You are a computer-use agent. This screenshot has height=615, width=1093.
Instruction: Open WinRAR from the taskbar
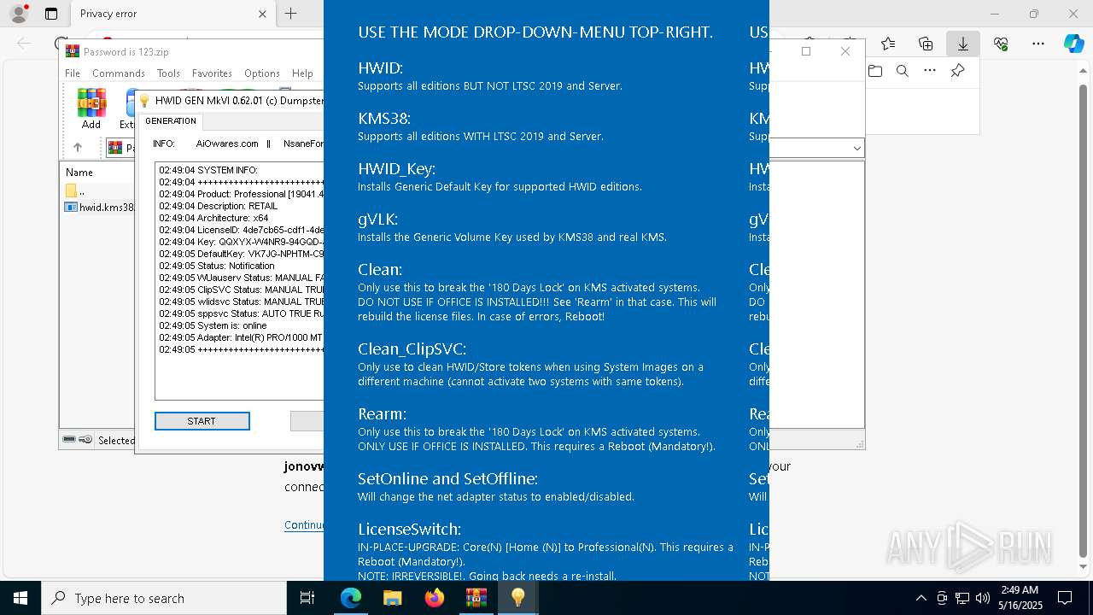(x=476, y=598)
